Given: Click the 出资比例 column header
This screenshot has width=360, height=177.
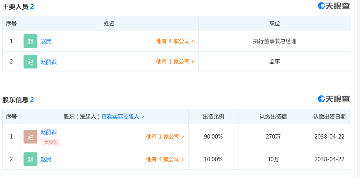Looking at the screenshot, I should [213, 117].
